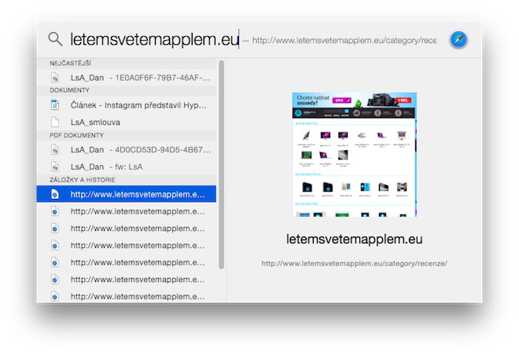Click the letemsvetemapplem.eu title under the preview
The image size is (519, 355).
pos(354,239)
